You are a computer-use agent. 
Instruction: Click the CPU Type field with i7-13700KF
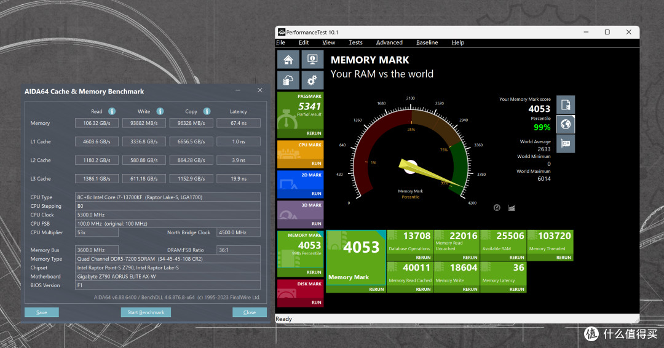pos(168,197)
